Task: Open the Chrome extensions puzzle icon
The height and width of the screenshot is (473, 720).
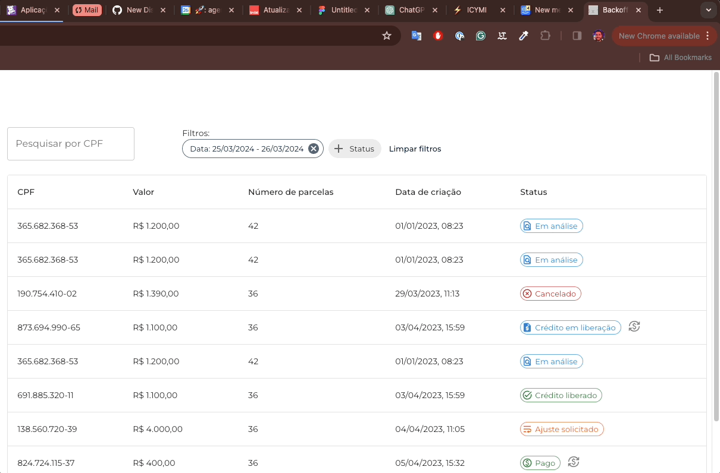Action: click(545, 36)
